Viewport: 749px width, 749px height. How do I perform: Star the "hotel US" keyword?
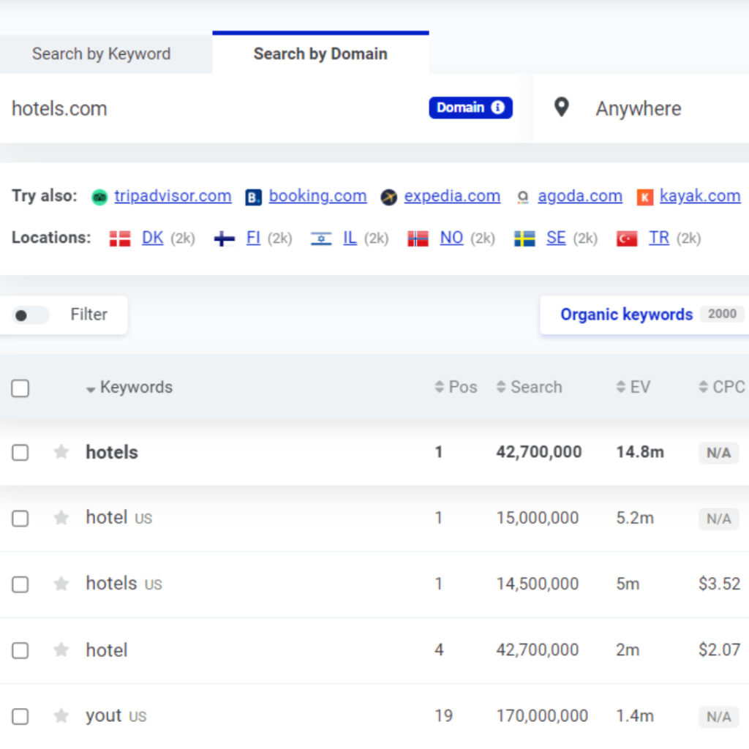tap(61, 518)
